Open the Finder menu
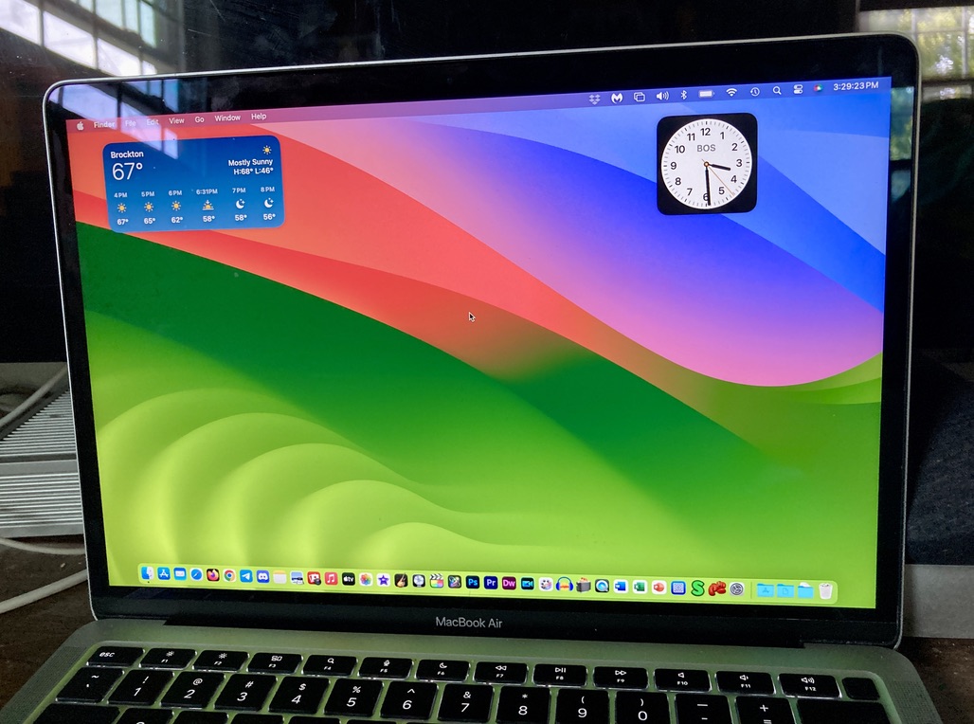This screenshot has height=724, width=974. pyautogui.click(x=104, y=124)
